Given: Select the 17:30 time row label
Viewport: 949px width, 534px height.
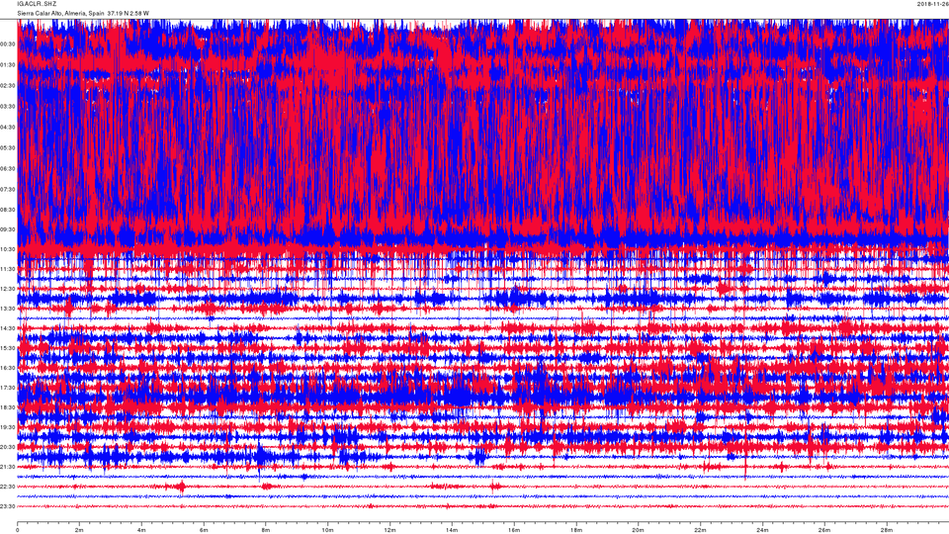Looking at the screenshot, I should pos(8,388).
